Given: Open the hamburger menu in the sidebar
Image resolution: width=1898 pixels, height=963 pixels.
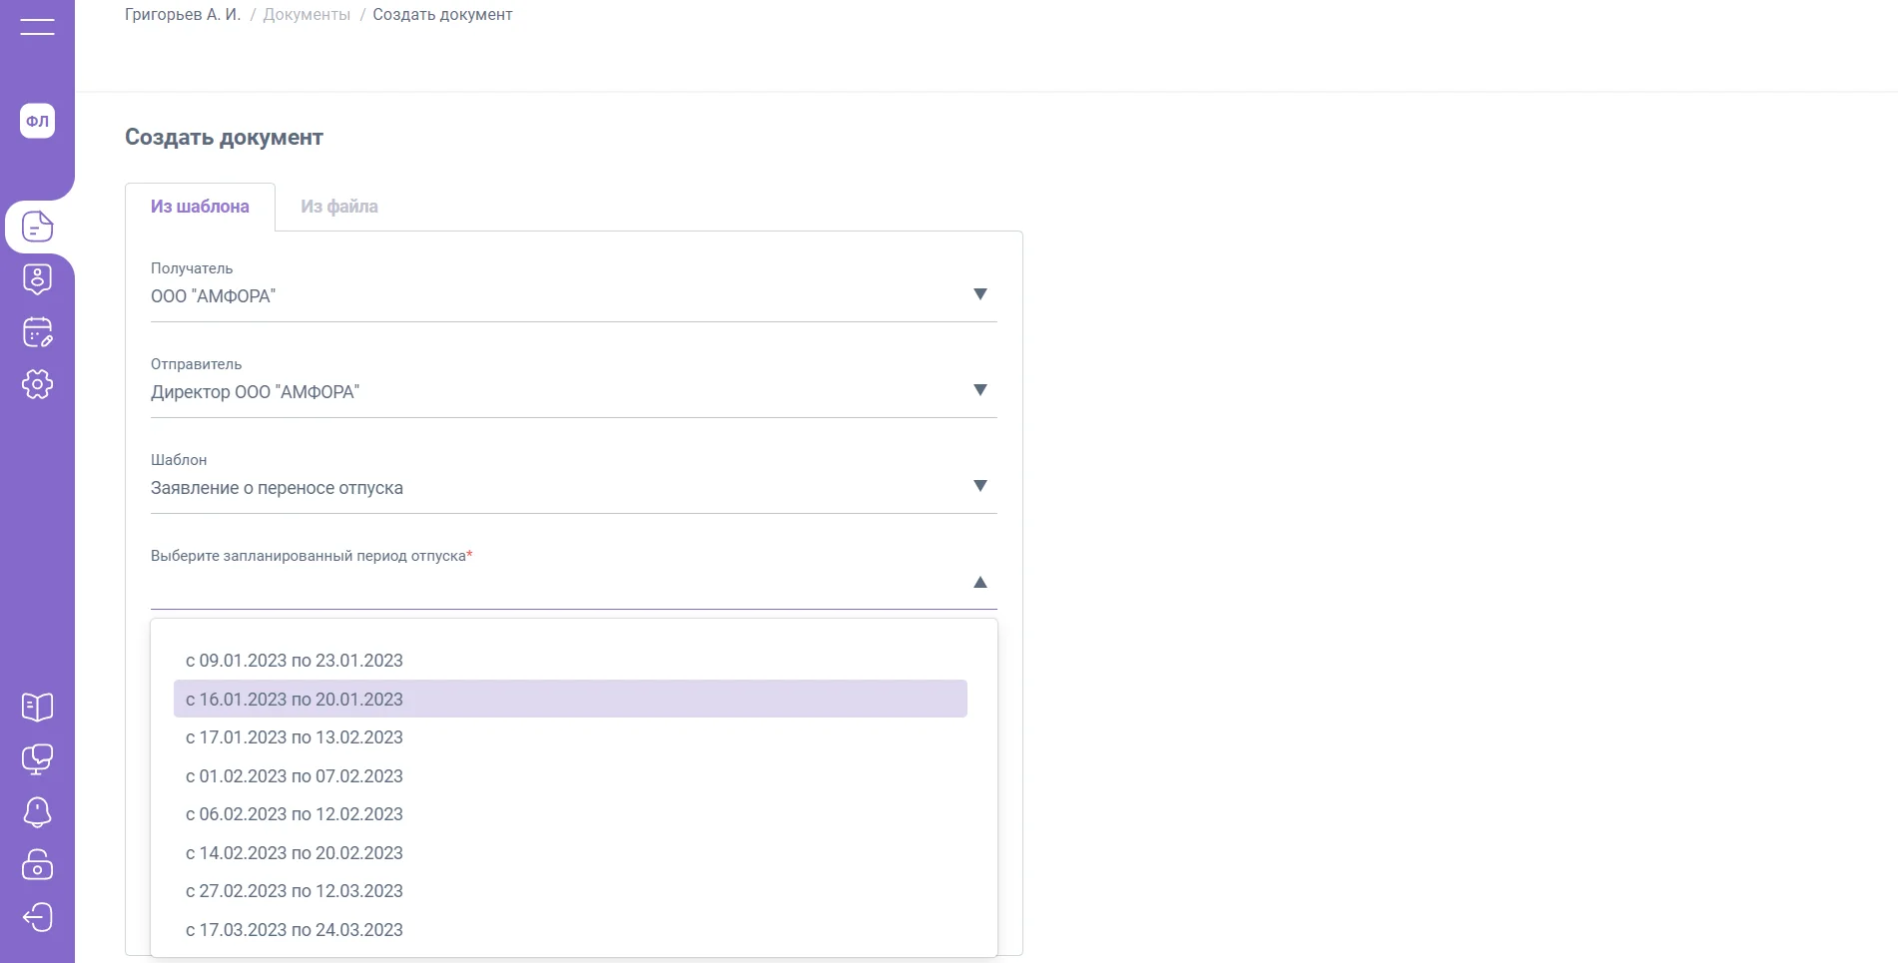Looking at the screenshot, I should 37,27.
